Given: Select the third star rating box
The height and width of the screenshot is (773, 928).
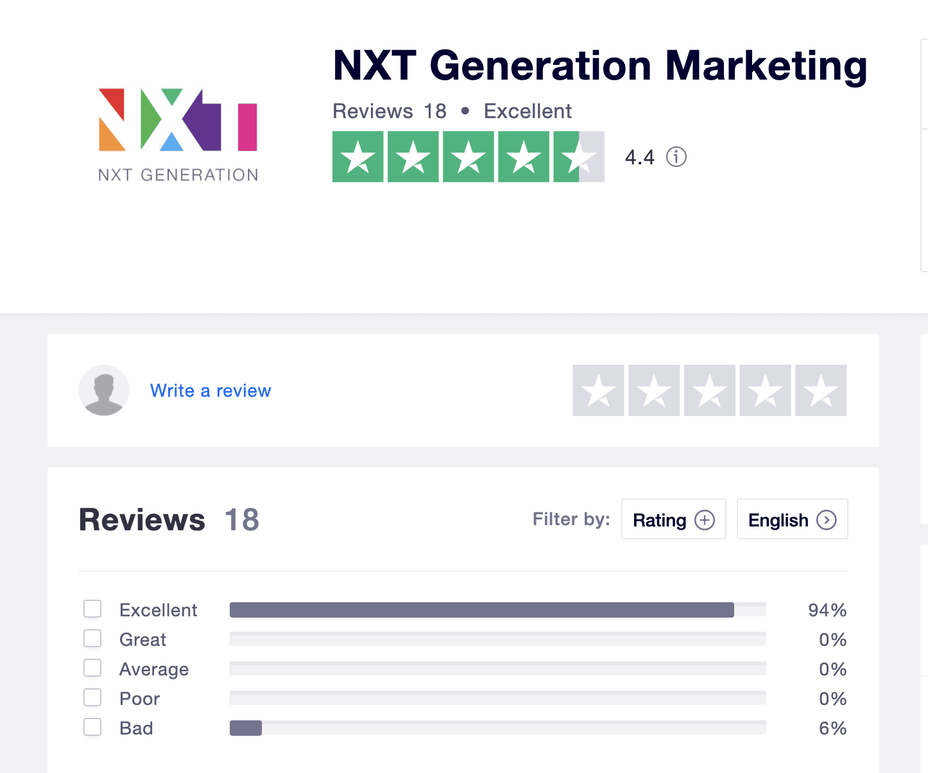Looking at the screenshot, I should 710,390.
